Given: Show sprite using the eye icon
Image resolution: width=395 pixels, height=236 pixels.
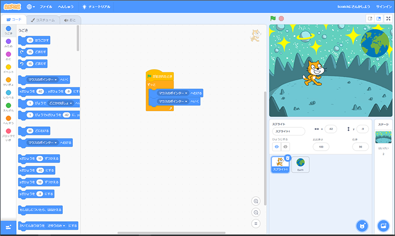Looking at the screenshot, I should pyautogui.click(x=276, y=147).
